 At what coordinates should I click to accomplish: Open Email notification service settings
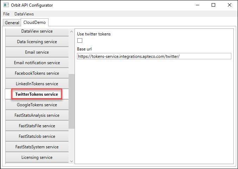pos(37,63)
